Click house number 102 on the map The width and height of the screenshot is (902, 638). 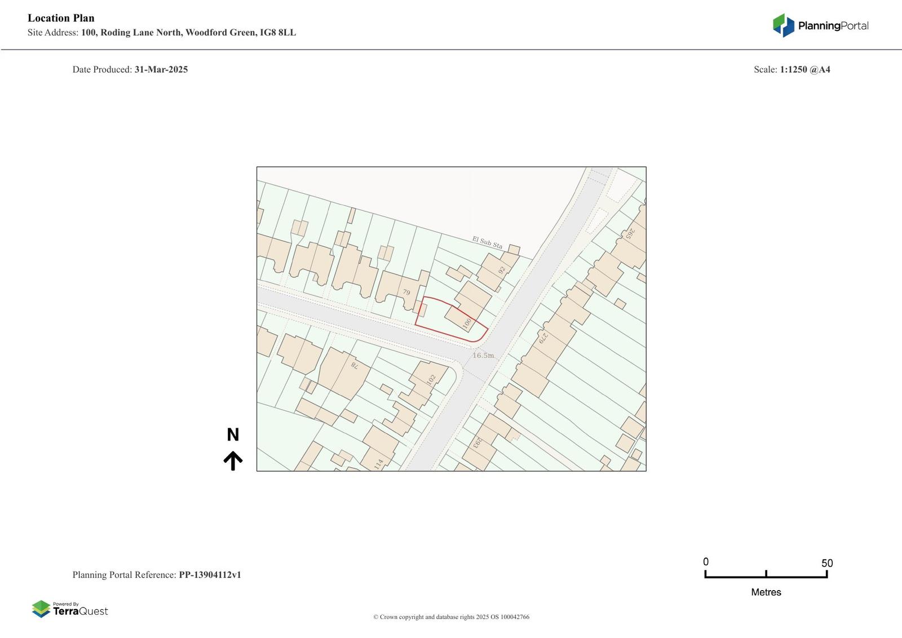pyautogui.click(x=431, y=380)
